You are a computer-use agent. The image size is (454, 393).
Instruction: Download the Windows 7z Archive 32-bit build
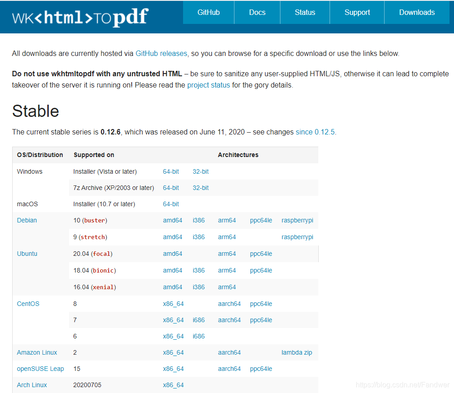(200, 188)
